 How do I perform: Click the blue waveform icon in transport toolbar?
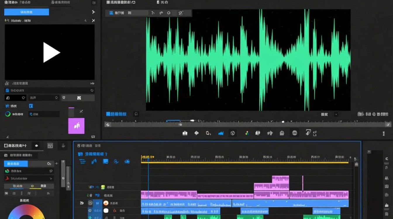click(221, 133)
